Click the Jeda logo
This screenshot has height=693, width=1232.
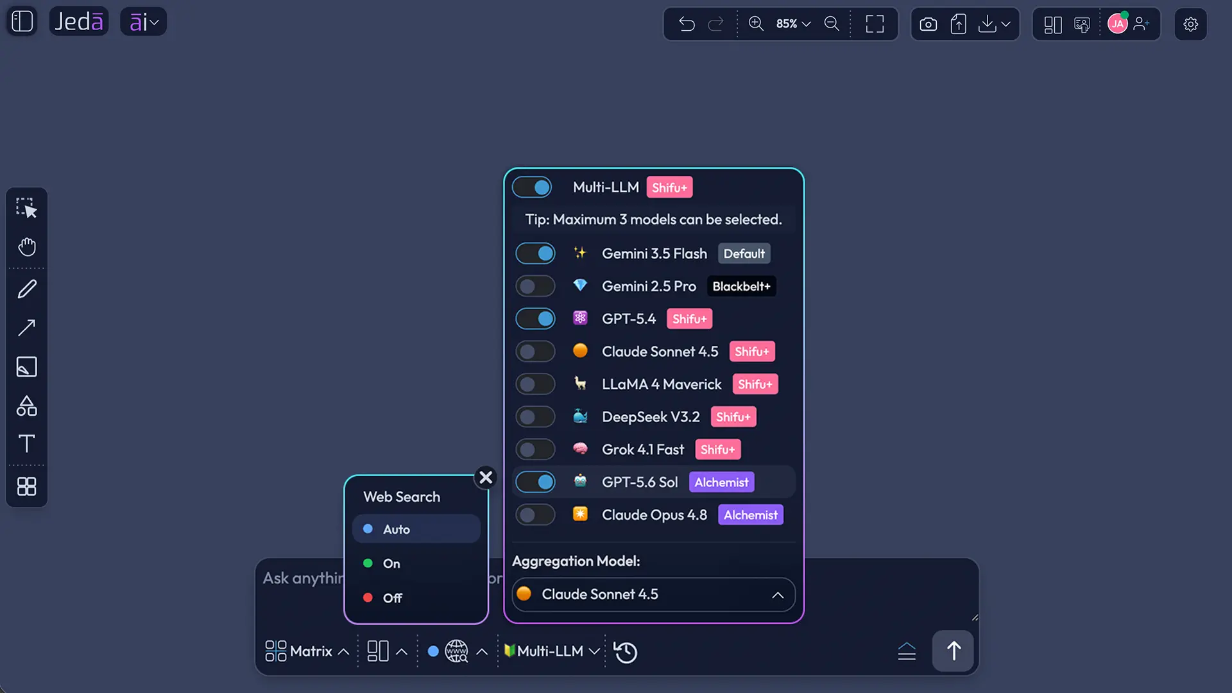(x=79, y=21)
